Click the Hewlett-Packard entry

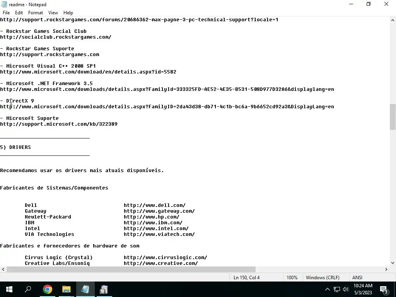pyautogui.click(x=48, y=217)
